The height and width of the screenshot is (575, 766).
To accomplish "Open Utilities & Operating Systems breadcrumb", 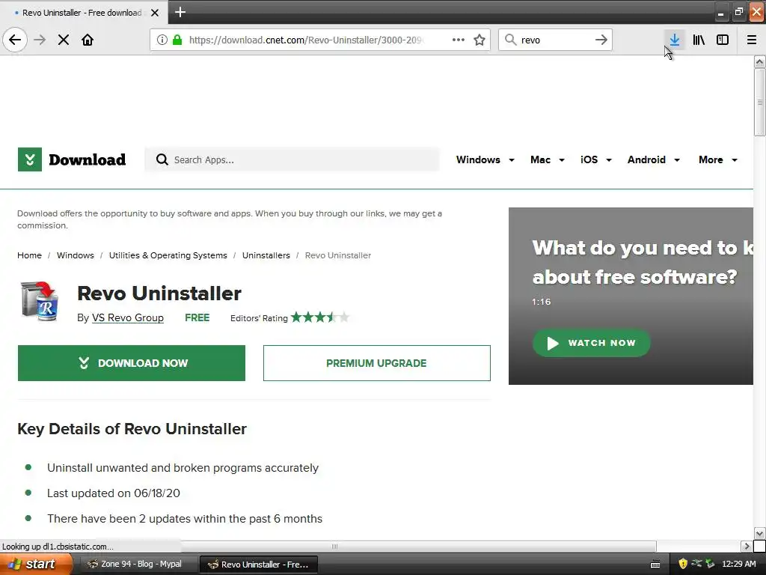I will point(168,255).
